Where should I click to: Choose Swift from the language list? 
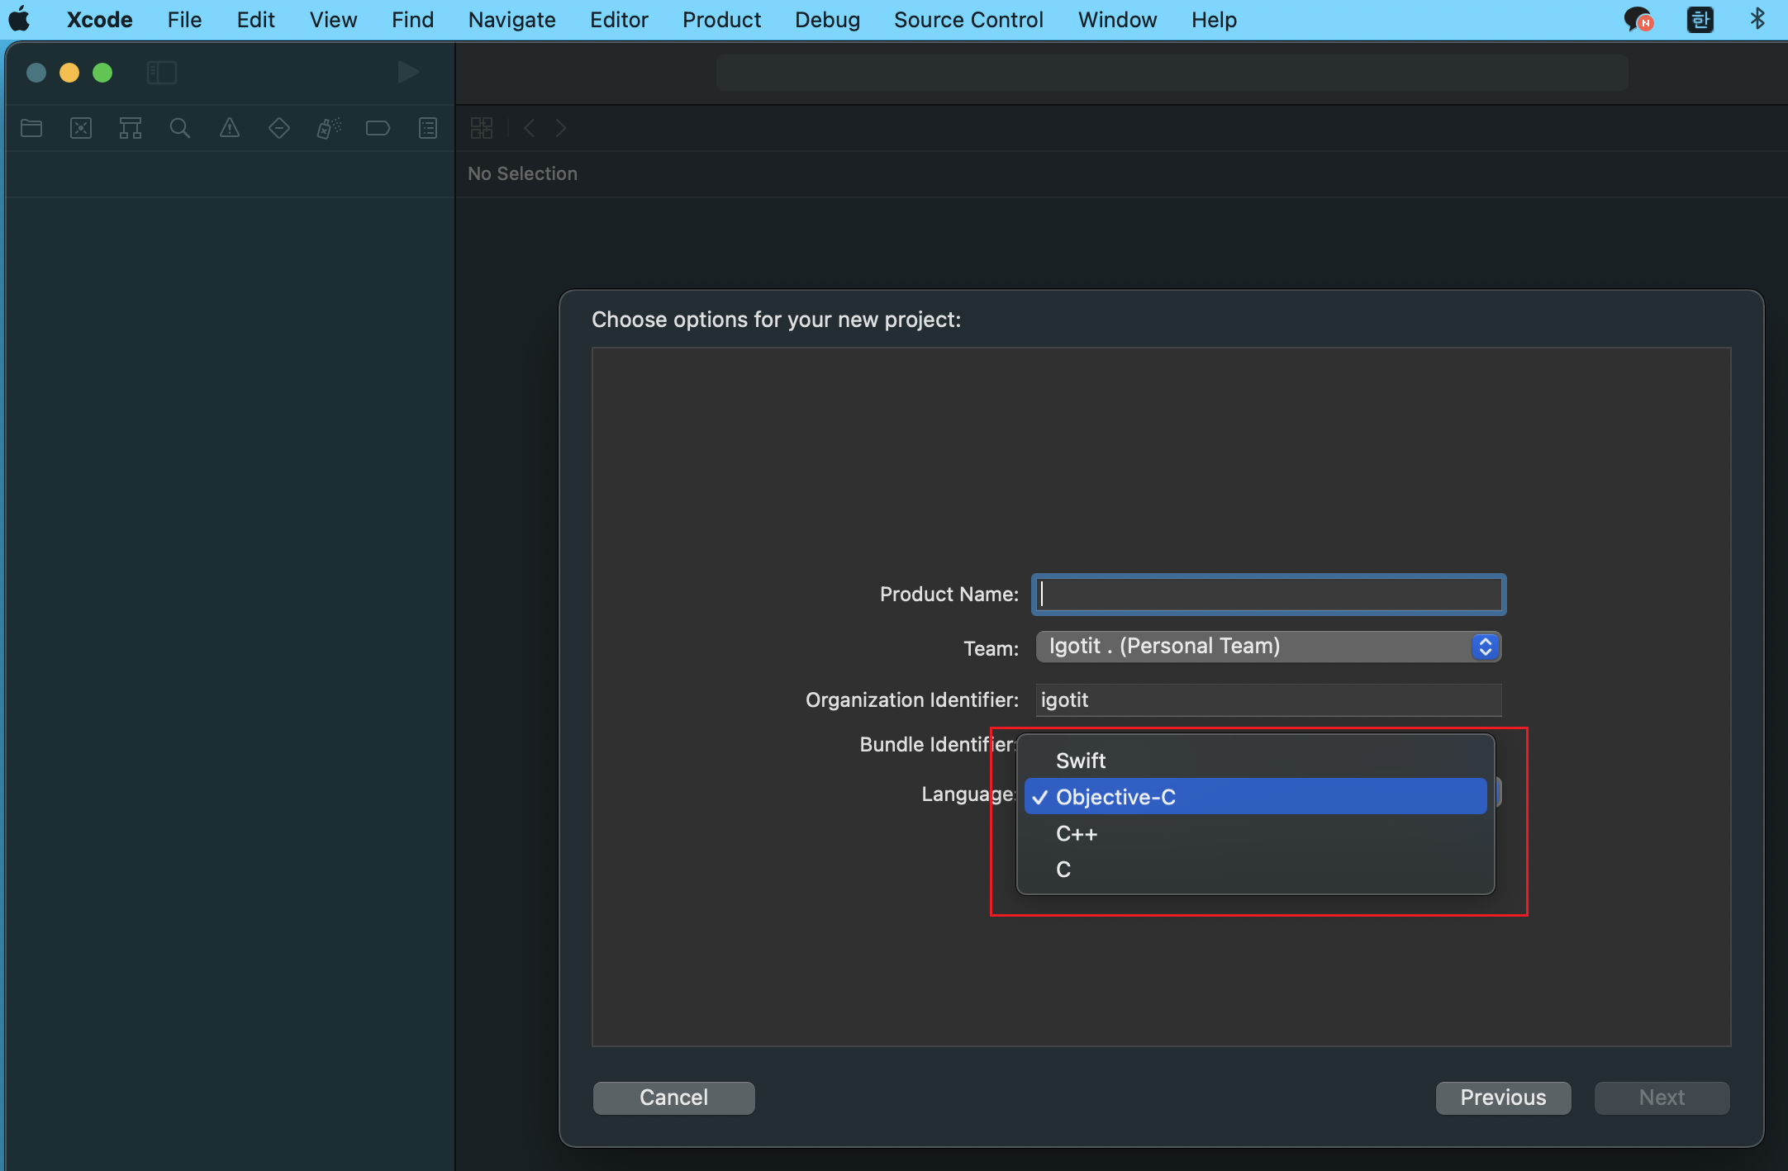(1081, 761)
